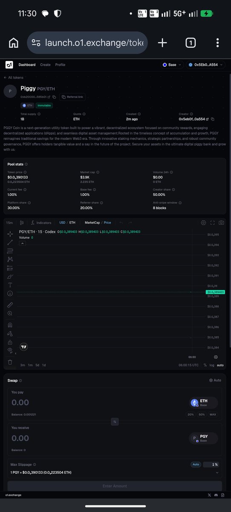Open the 06:00:15 UTC timezone menu

click(188, 365)
